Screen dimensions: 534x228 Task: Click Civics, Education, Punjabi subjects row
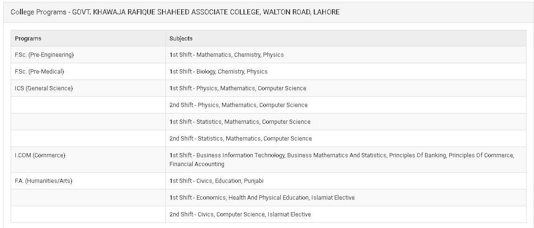click(345, 181)
